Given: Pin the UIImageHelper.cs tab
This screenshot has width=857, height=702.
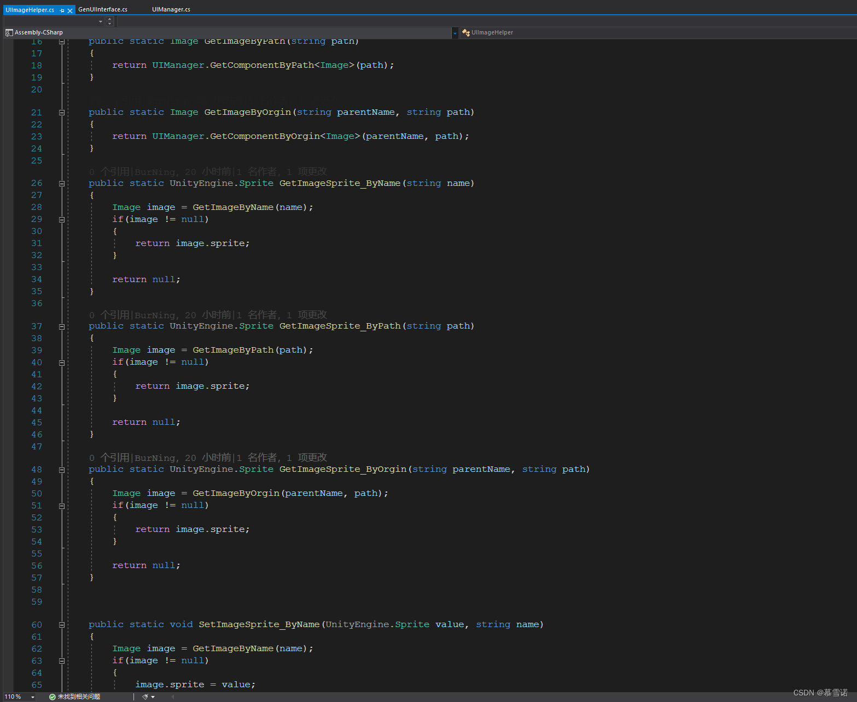Looking at the screenshot, I should click(62, 10).
